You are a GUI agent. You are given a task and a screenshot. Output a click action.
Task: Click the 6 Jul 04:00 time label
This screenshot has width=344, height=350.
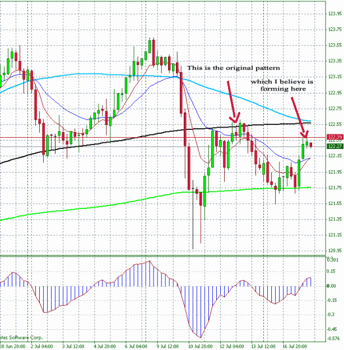click(136, 347)
